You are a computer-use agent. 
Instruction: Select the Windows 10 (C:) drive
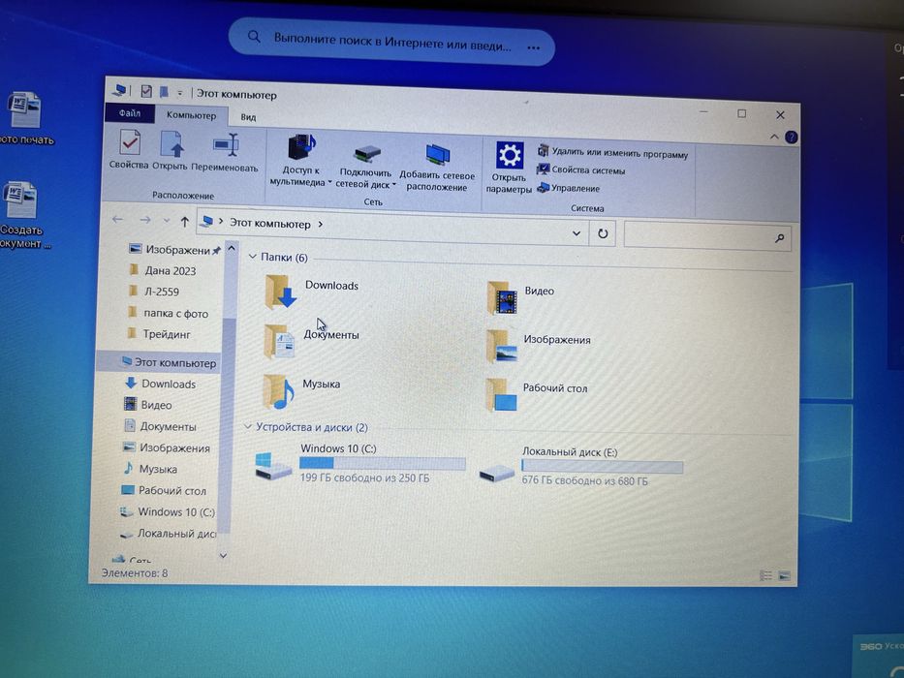point(359,463)
